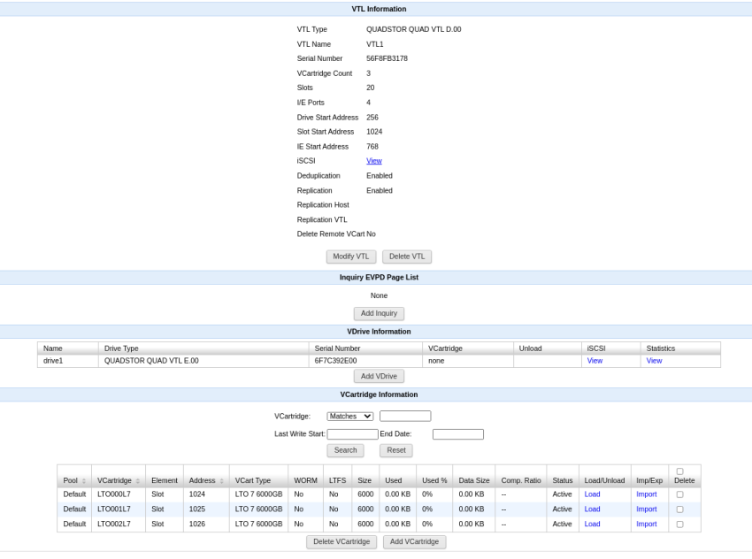
Task: Click the Replication Enabled value
Action: coord(380,190)
